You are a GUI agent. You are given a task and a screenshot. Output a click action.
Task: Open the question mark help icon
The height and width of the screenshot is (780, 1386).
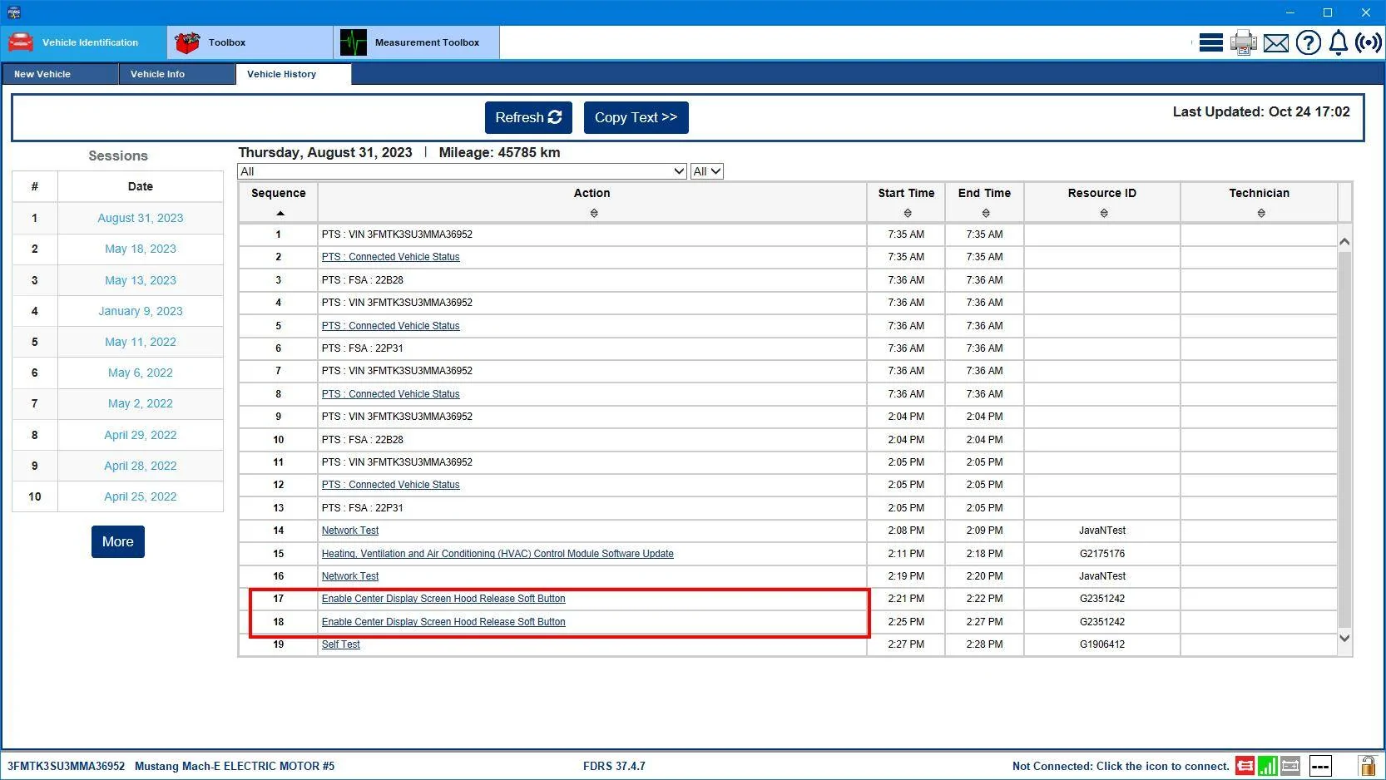(x=1308, y=42)
